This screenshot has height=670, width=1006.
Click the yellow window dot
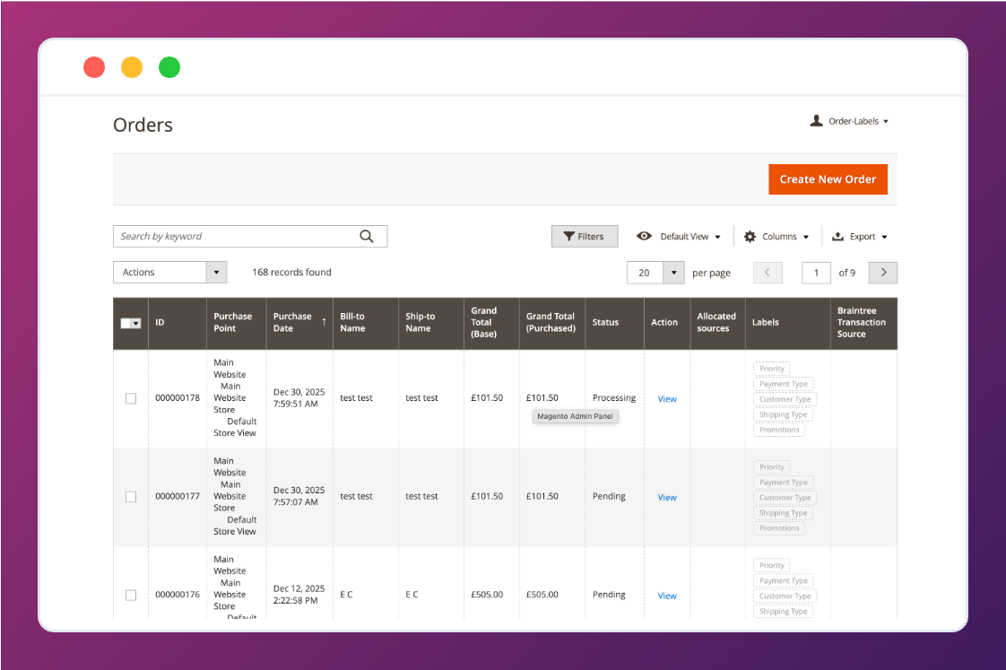tap(132, 67)
